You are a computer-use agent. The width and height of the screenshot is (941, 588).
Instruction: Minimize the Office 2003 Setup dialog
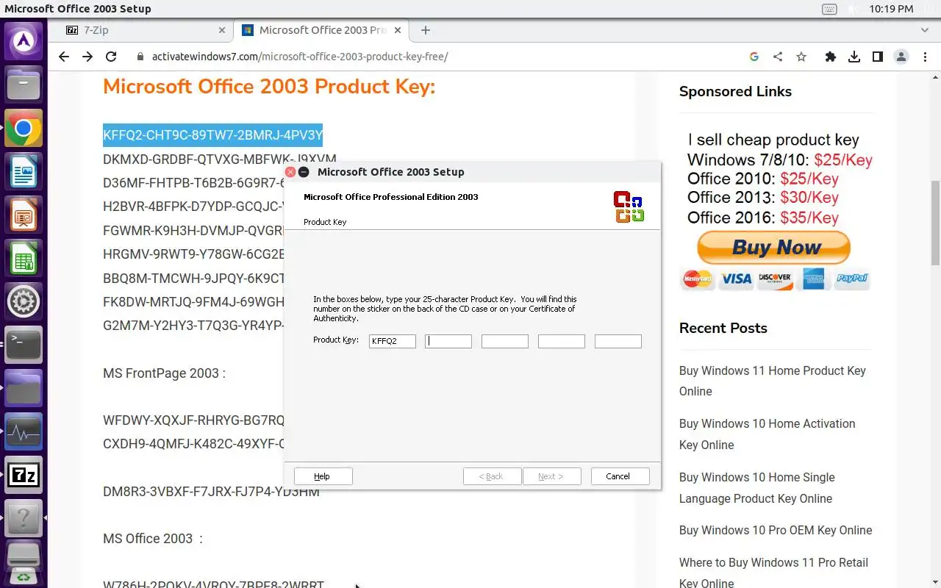pos(304,172)
